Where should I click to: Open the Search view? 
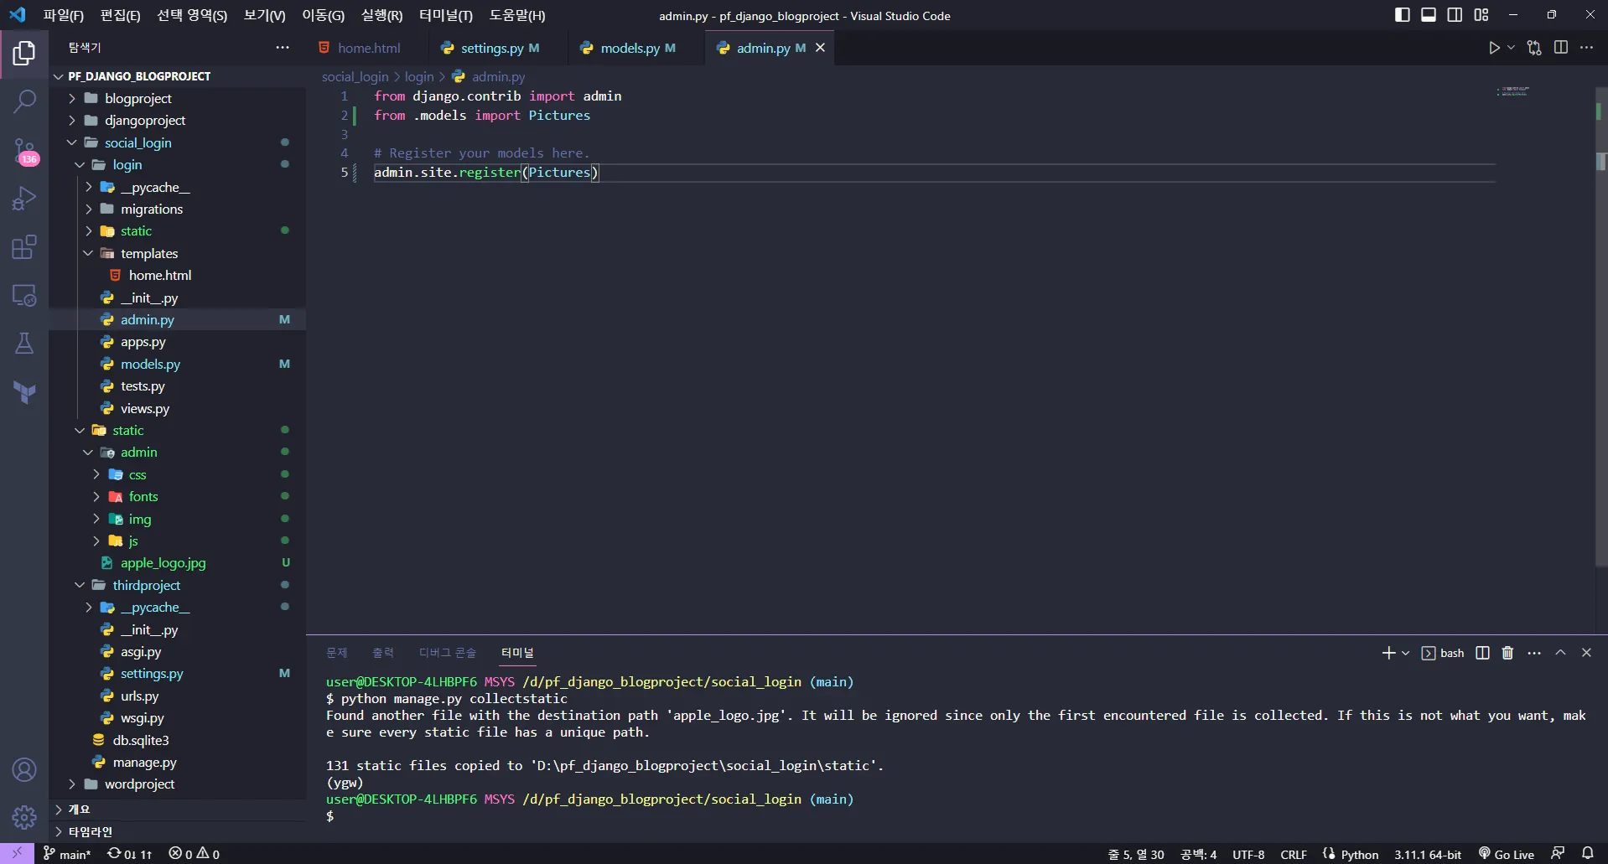pos(24,102)
